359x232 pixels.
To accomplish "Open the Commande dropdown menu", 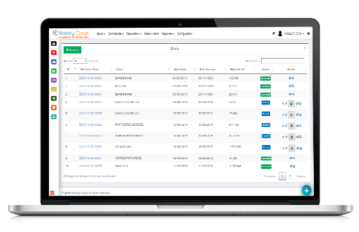I will (115, 34).
